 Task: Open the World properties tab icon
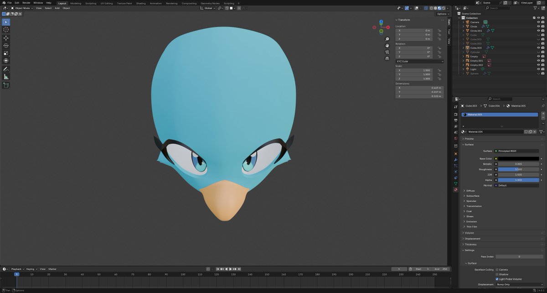[x=455, y=138]
